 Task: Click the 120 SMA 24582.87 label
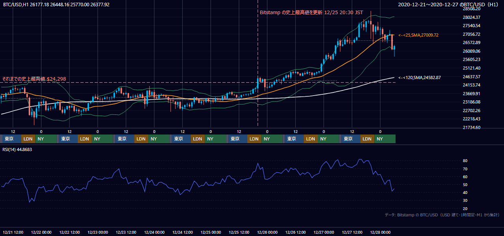click(x=420, y=77)
